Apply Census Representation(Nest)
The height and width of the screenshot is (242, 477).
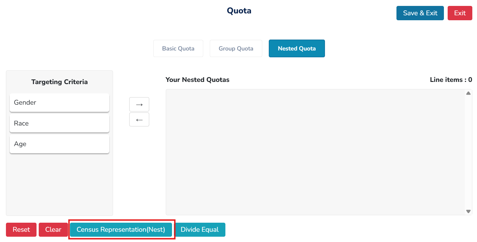(x=121, y=230)
